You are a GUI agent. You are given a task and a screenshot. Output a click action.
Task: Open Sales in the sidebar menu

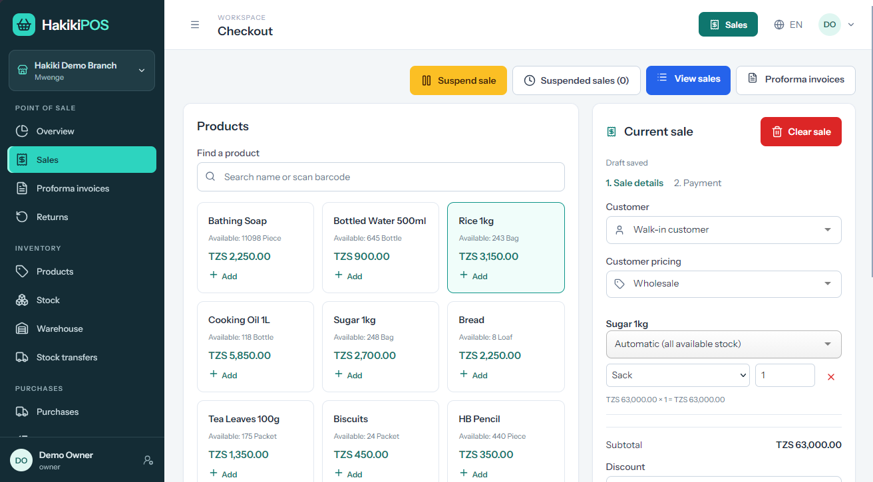click(x=82, y=160)
